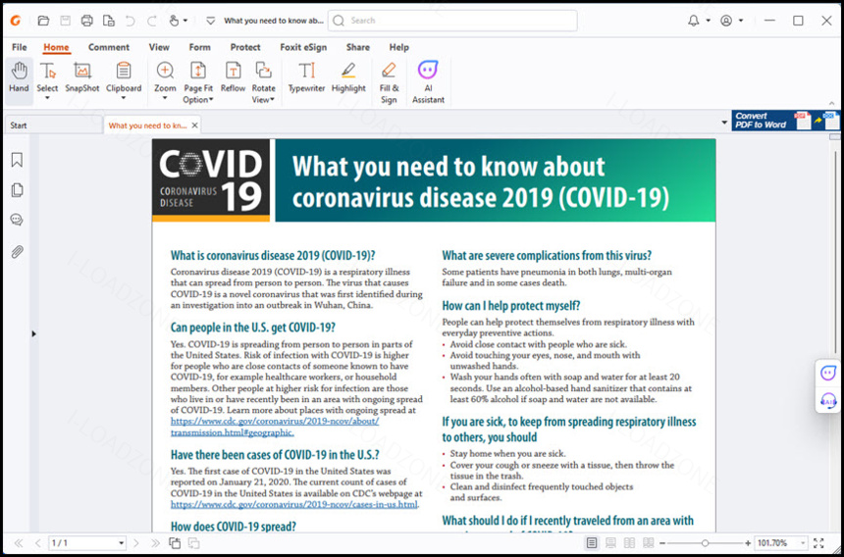Expand the left navigation panel arrow
Screen dimensions: 844x557
pos(33,333)
